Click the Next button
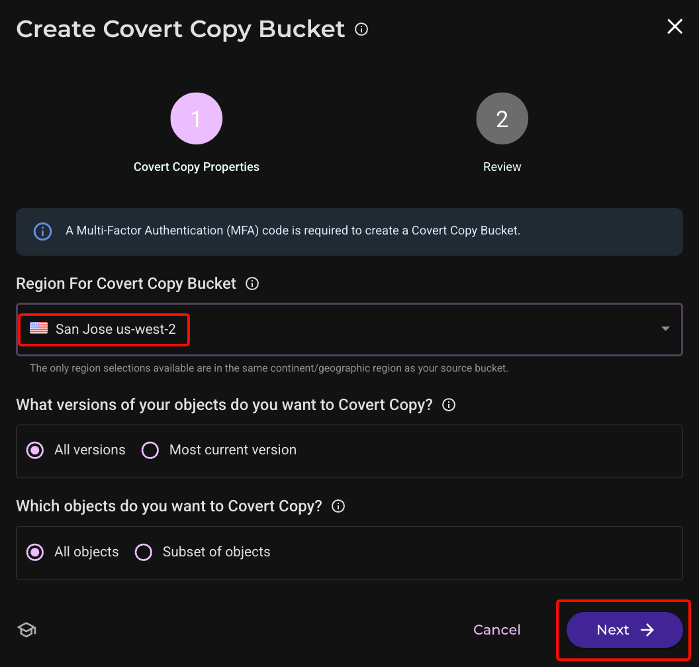Viewport: 699px width, 667px height. [625, 629]
